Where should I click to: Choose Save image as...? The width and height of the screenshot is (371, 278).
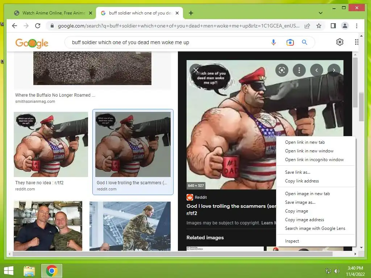pos(316,202)
